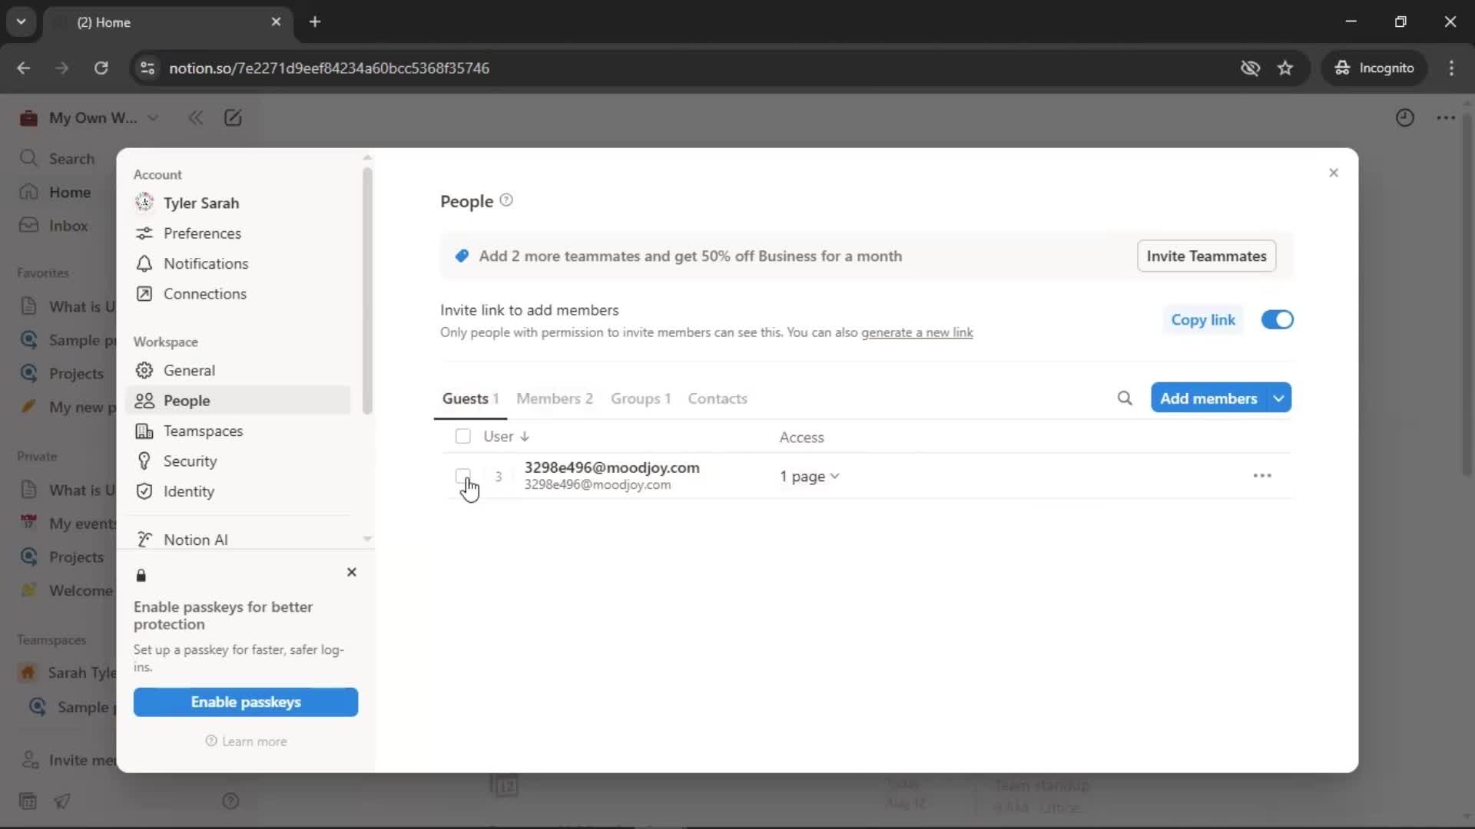Click the generate a new link hyperlink
1475x829 pixels.
[x=916, y=332]
